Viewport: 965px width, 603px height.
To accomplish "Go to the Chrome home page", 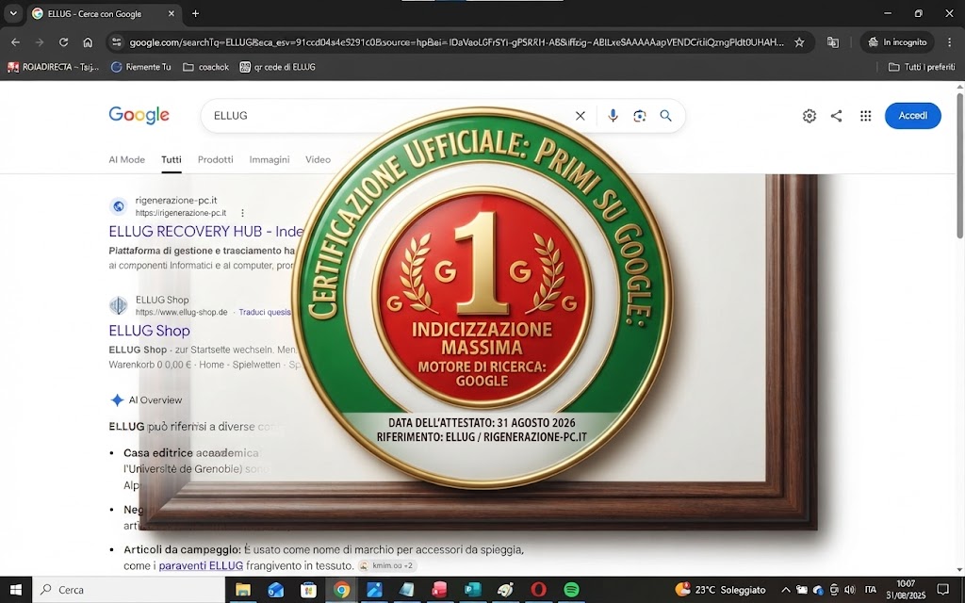I will (88, 42).
